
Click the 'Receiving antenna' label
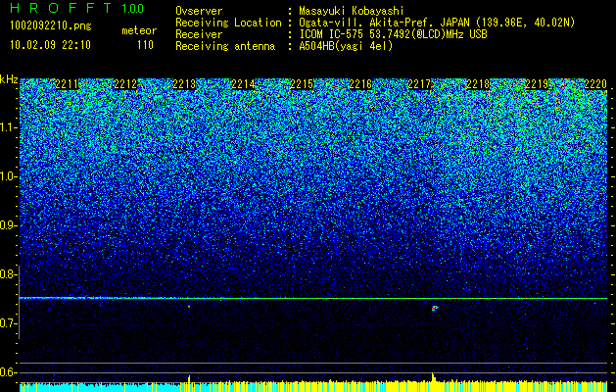[x=225, y=46]
